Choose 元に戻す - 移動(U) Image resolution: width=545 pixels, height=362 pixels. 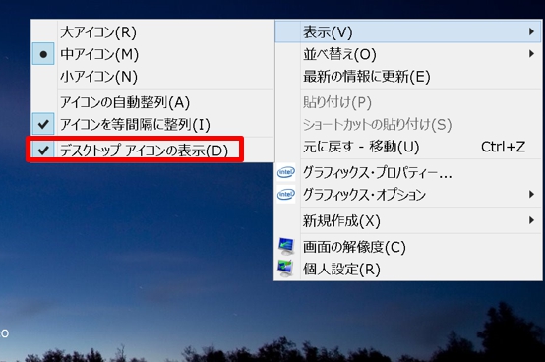(x=408, y=147)
